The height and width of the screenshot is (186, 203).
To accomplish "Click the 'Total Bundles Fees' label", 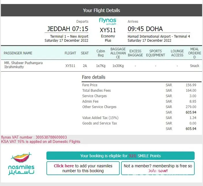I will pos(96,90).
